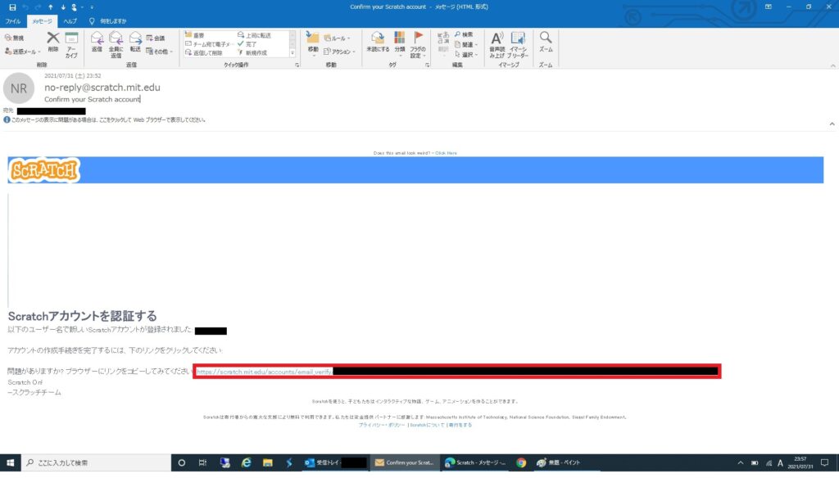Screen dimensions: 839x478
Task: Click the Search (検索) icon in editing group
Action: [x=464, y=34]
